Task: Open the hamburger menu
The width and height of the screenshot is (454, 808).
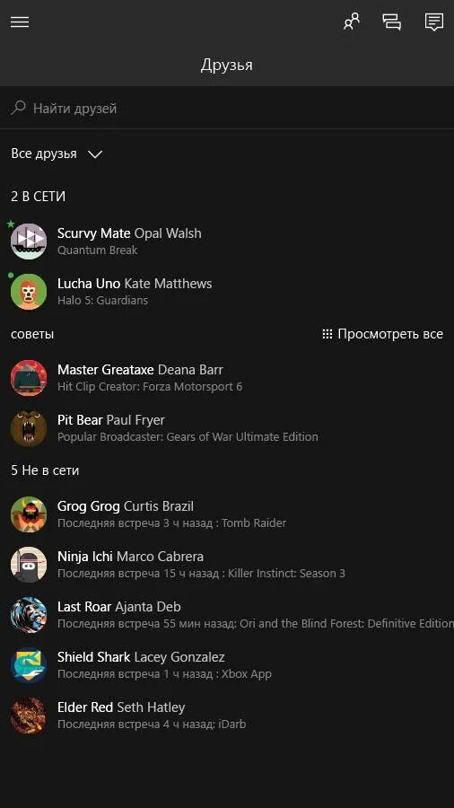Action: tap(20, 22)
